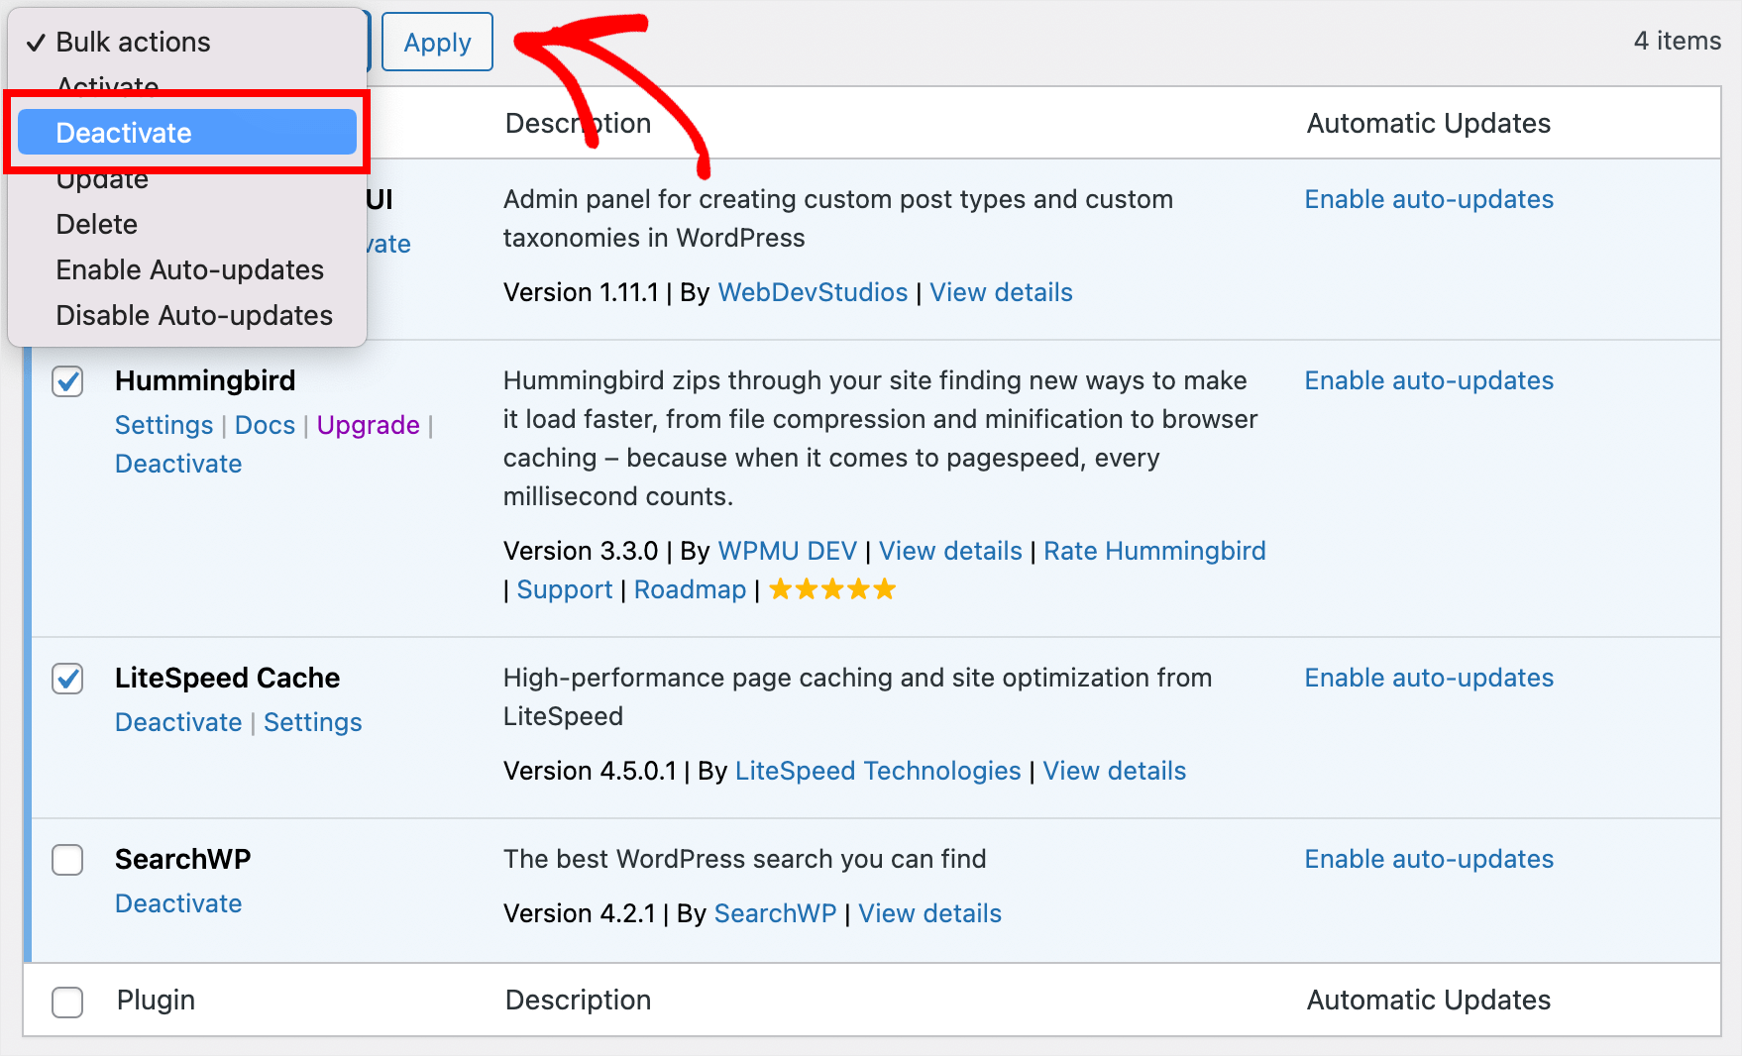This screenshot has height=1056, width=1742.
Task: Uncheck the Hummingbird plugin checkbox
Action: pos(66,381)
